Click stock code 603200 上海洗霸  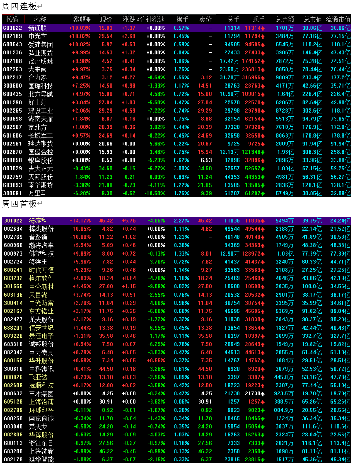click(13, 452)
